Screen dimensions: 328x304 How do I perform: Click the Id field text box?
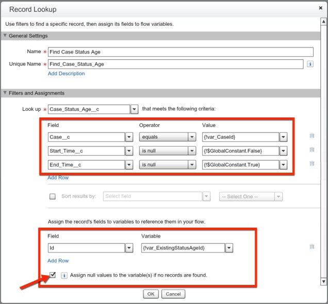tap(87, 248)
